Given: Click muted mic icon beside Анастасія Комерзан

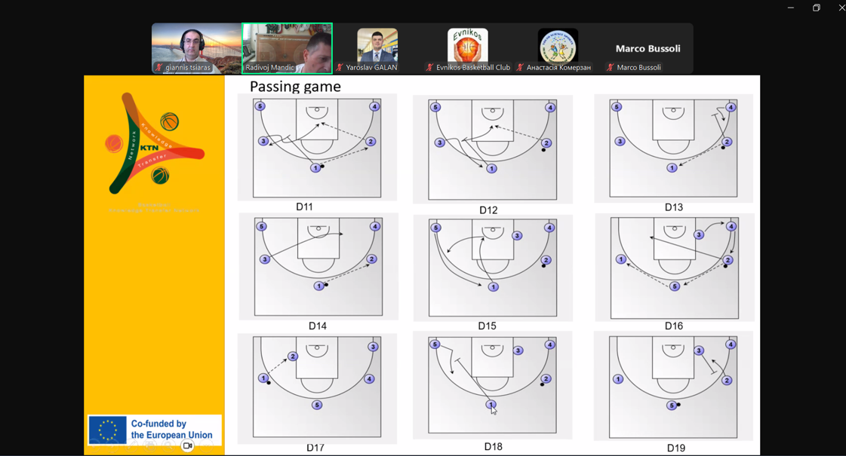Looking at the screenshot, I should [x=520, y=68].
